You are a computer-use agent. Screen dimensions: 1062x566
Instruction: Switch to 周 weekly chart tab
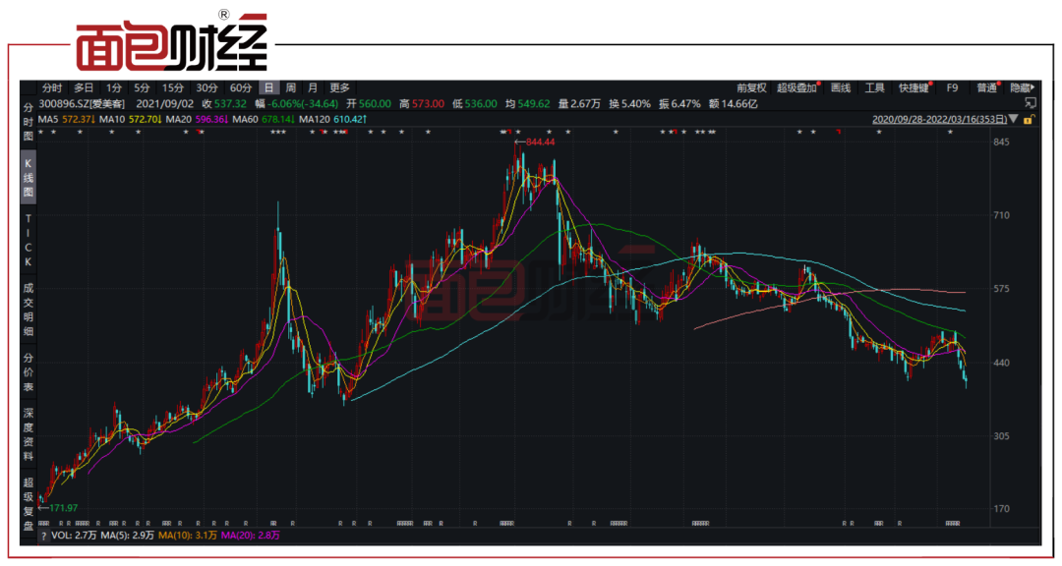point(290,87)
